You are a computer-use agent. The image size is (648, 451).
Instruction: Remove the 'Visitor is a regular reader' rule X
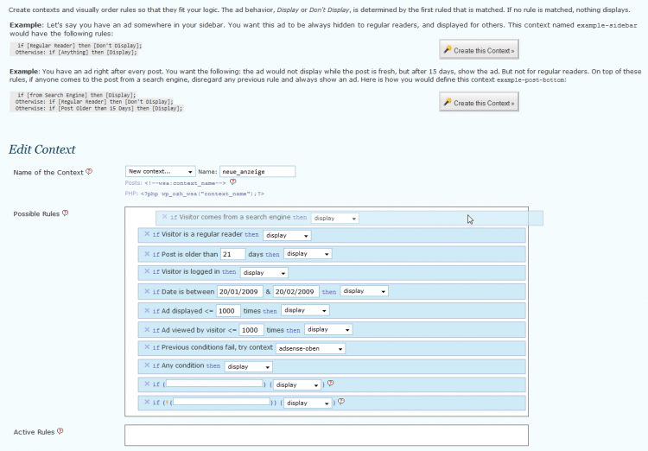tap(148, 234)
